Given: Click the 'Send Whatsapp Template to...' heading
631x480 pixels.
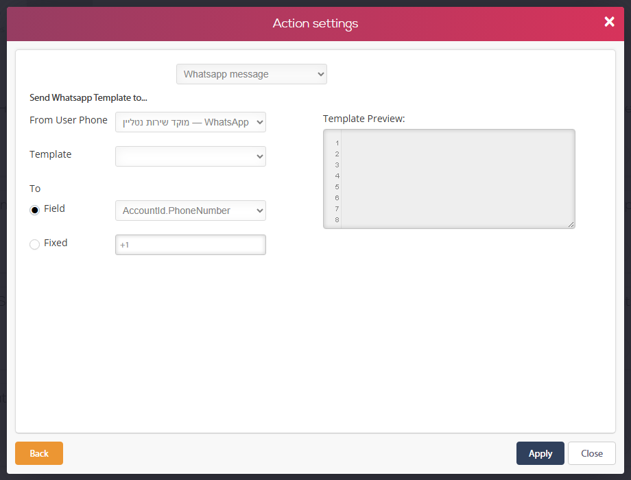Looking at the screenshot, I should pyautogui.click(x=88, y=98).
